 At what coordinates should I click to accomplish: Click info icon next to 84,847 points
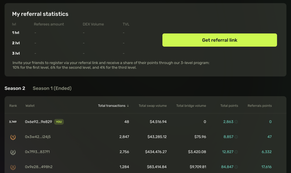coord(236,167)
